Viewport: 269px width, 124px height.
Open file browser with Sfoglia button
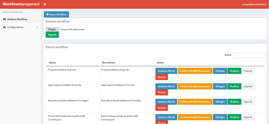point(53,29)
